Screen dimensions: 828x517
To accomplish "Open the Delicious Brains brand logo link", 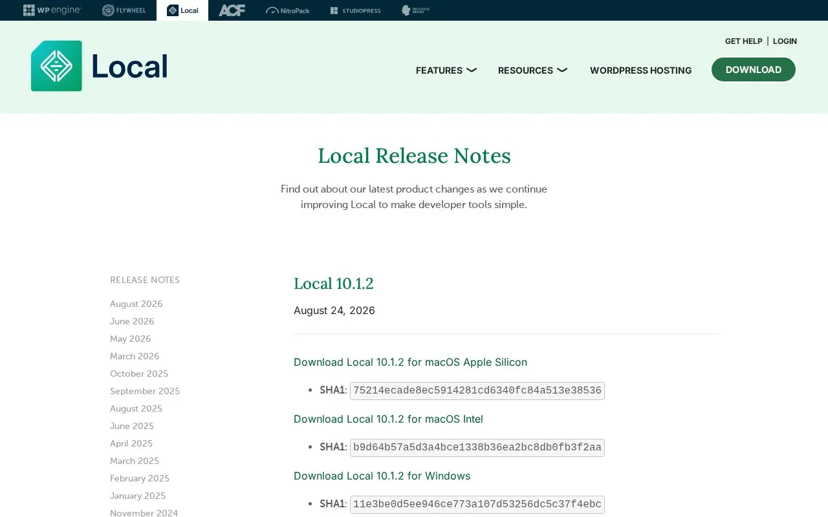I will tap(415, 10).
